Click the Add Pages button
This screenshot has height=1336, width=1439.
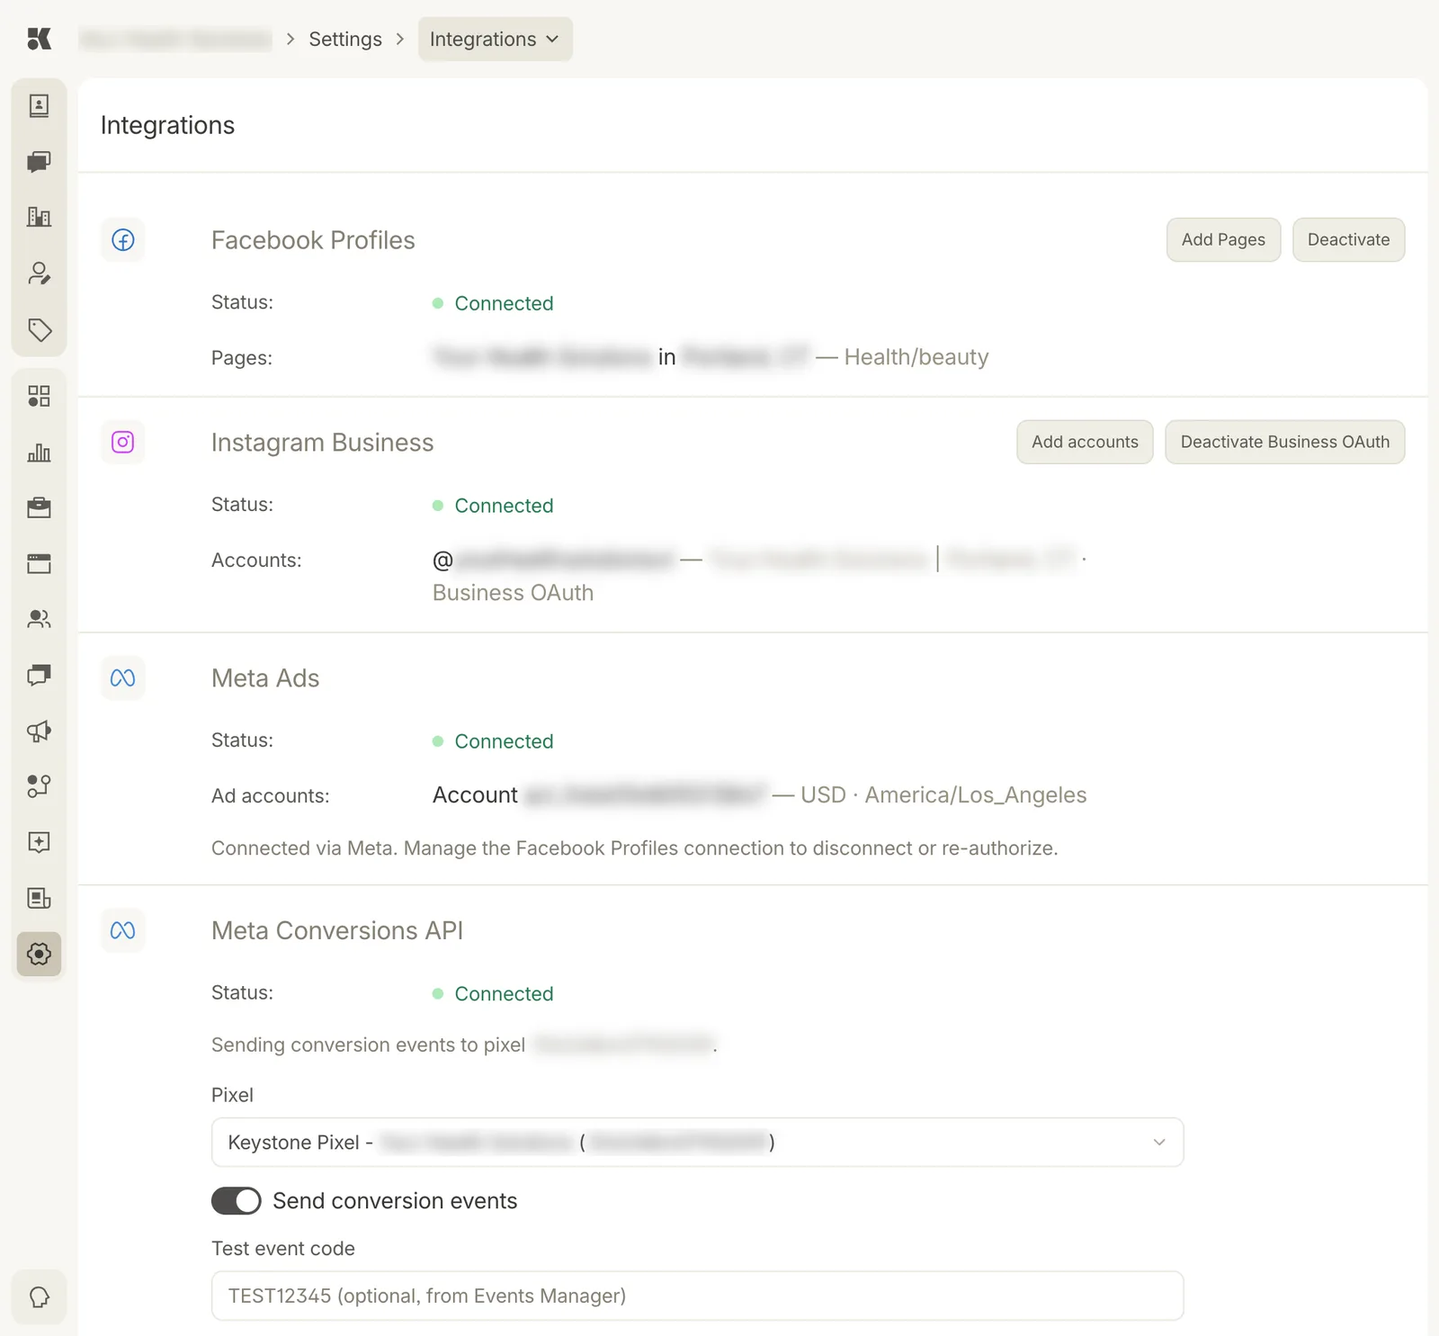[1223, 240]
